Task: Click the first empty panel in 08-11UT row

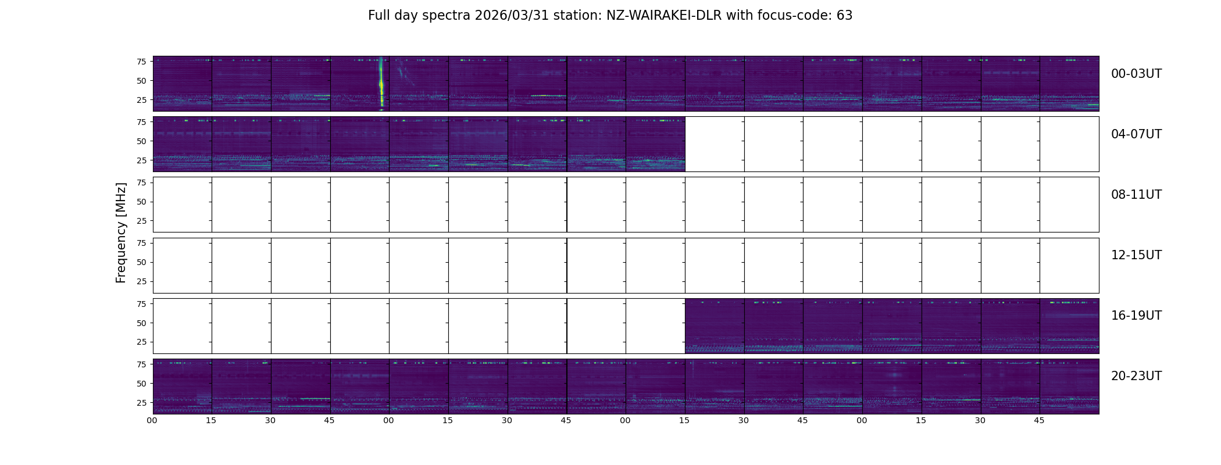Action: pos(183,205)
